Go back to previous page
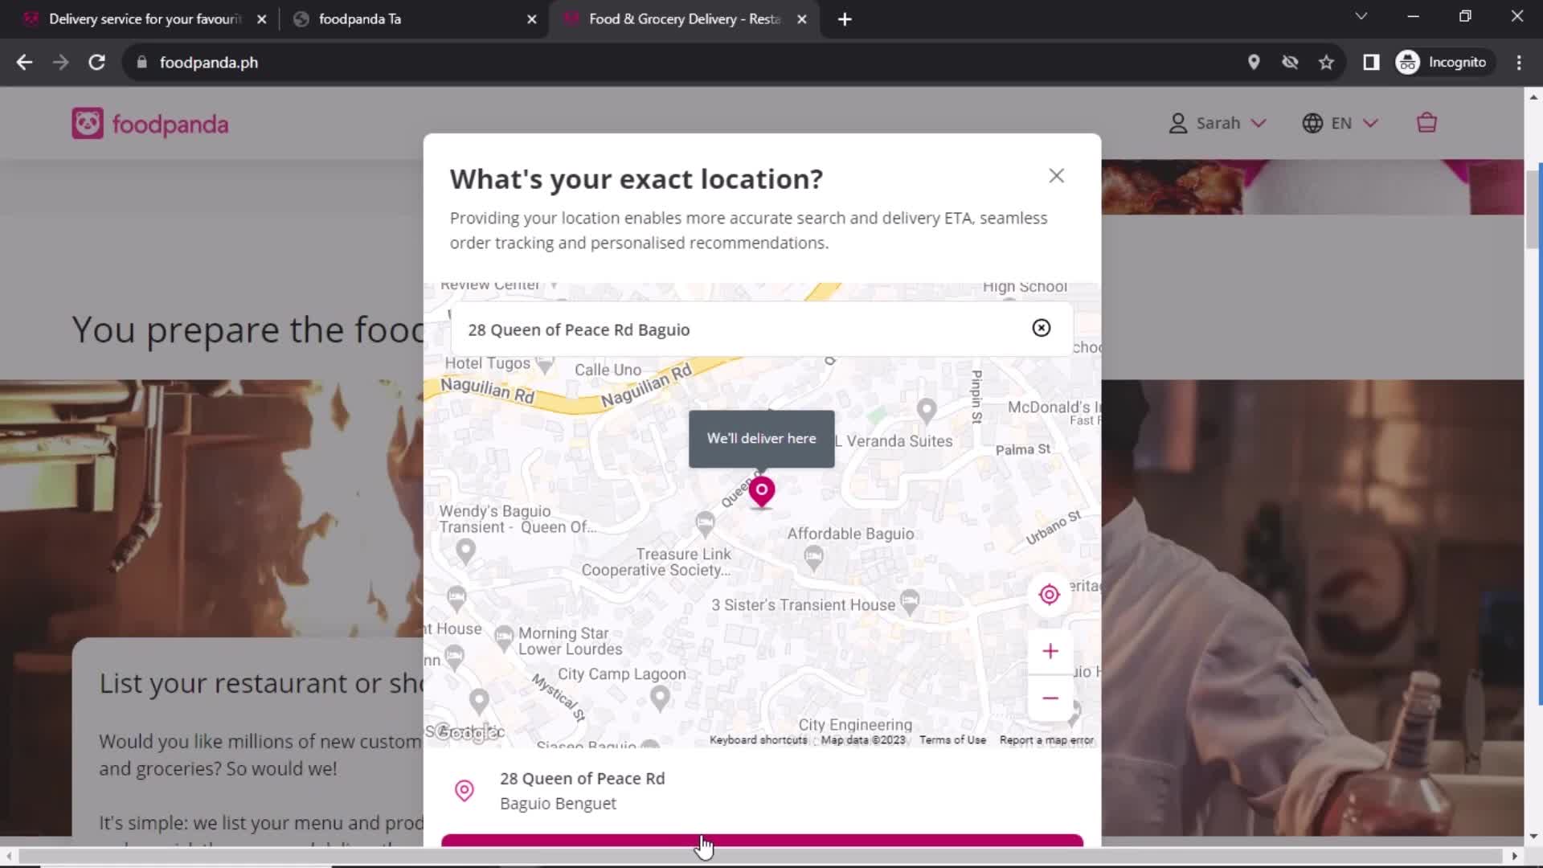The height and width of the screenshot is (868, 1543). point(24,62)
